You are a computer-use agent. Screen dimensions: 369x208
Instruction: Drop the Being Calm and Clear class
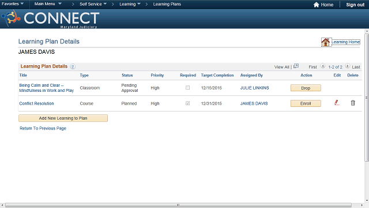[x=306, y=88]
